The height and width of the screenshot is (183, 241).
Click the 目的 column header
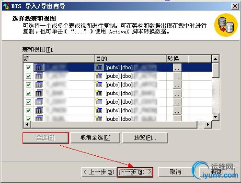tap(130, 59)
